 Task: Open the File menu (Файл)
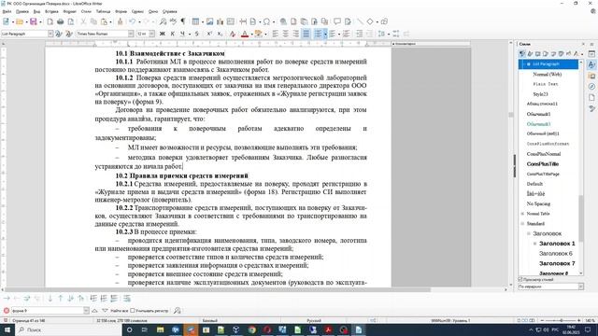click(x=7, y=12)
